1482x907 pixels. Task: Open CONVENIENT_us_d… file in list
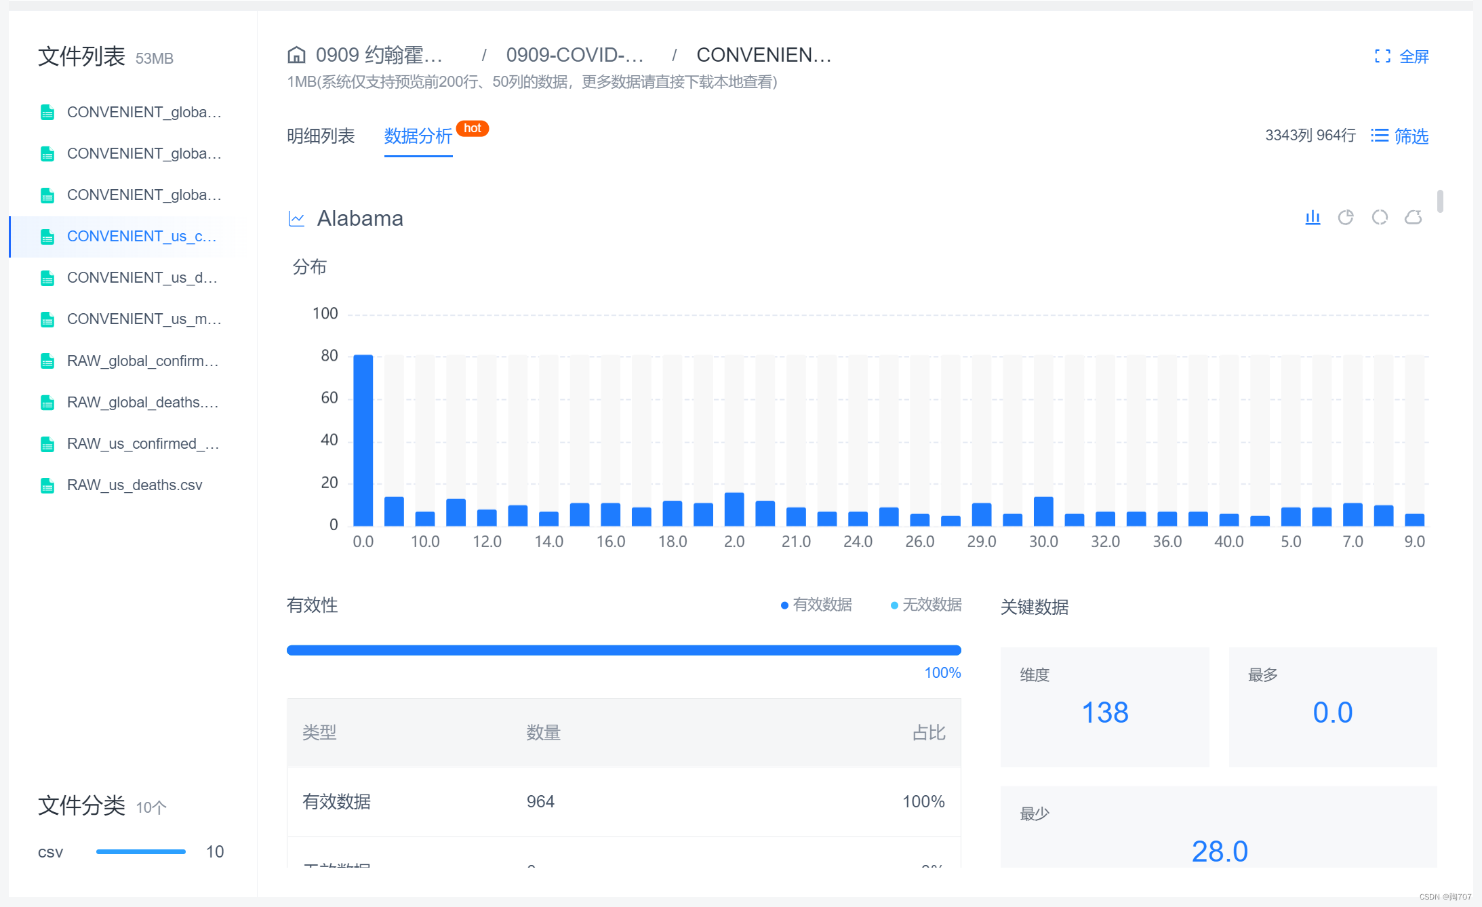(x=142, y=278)
